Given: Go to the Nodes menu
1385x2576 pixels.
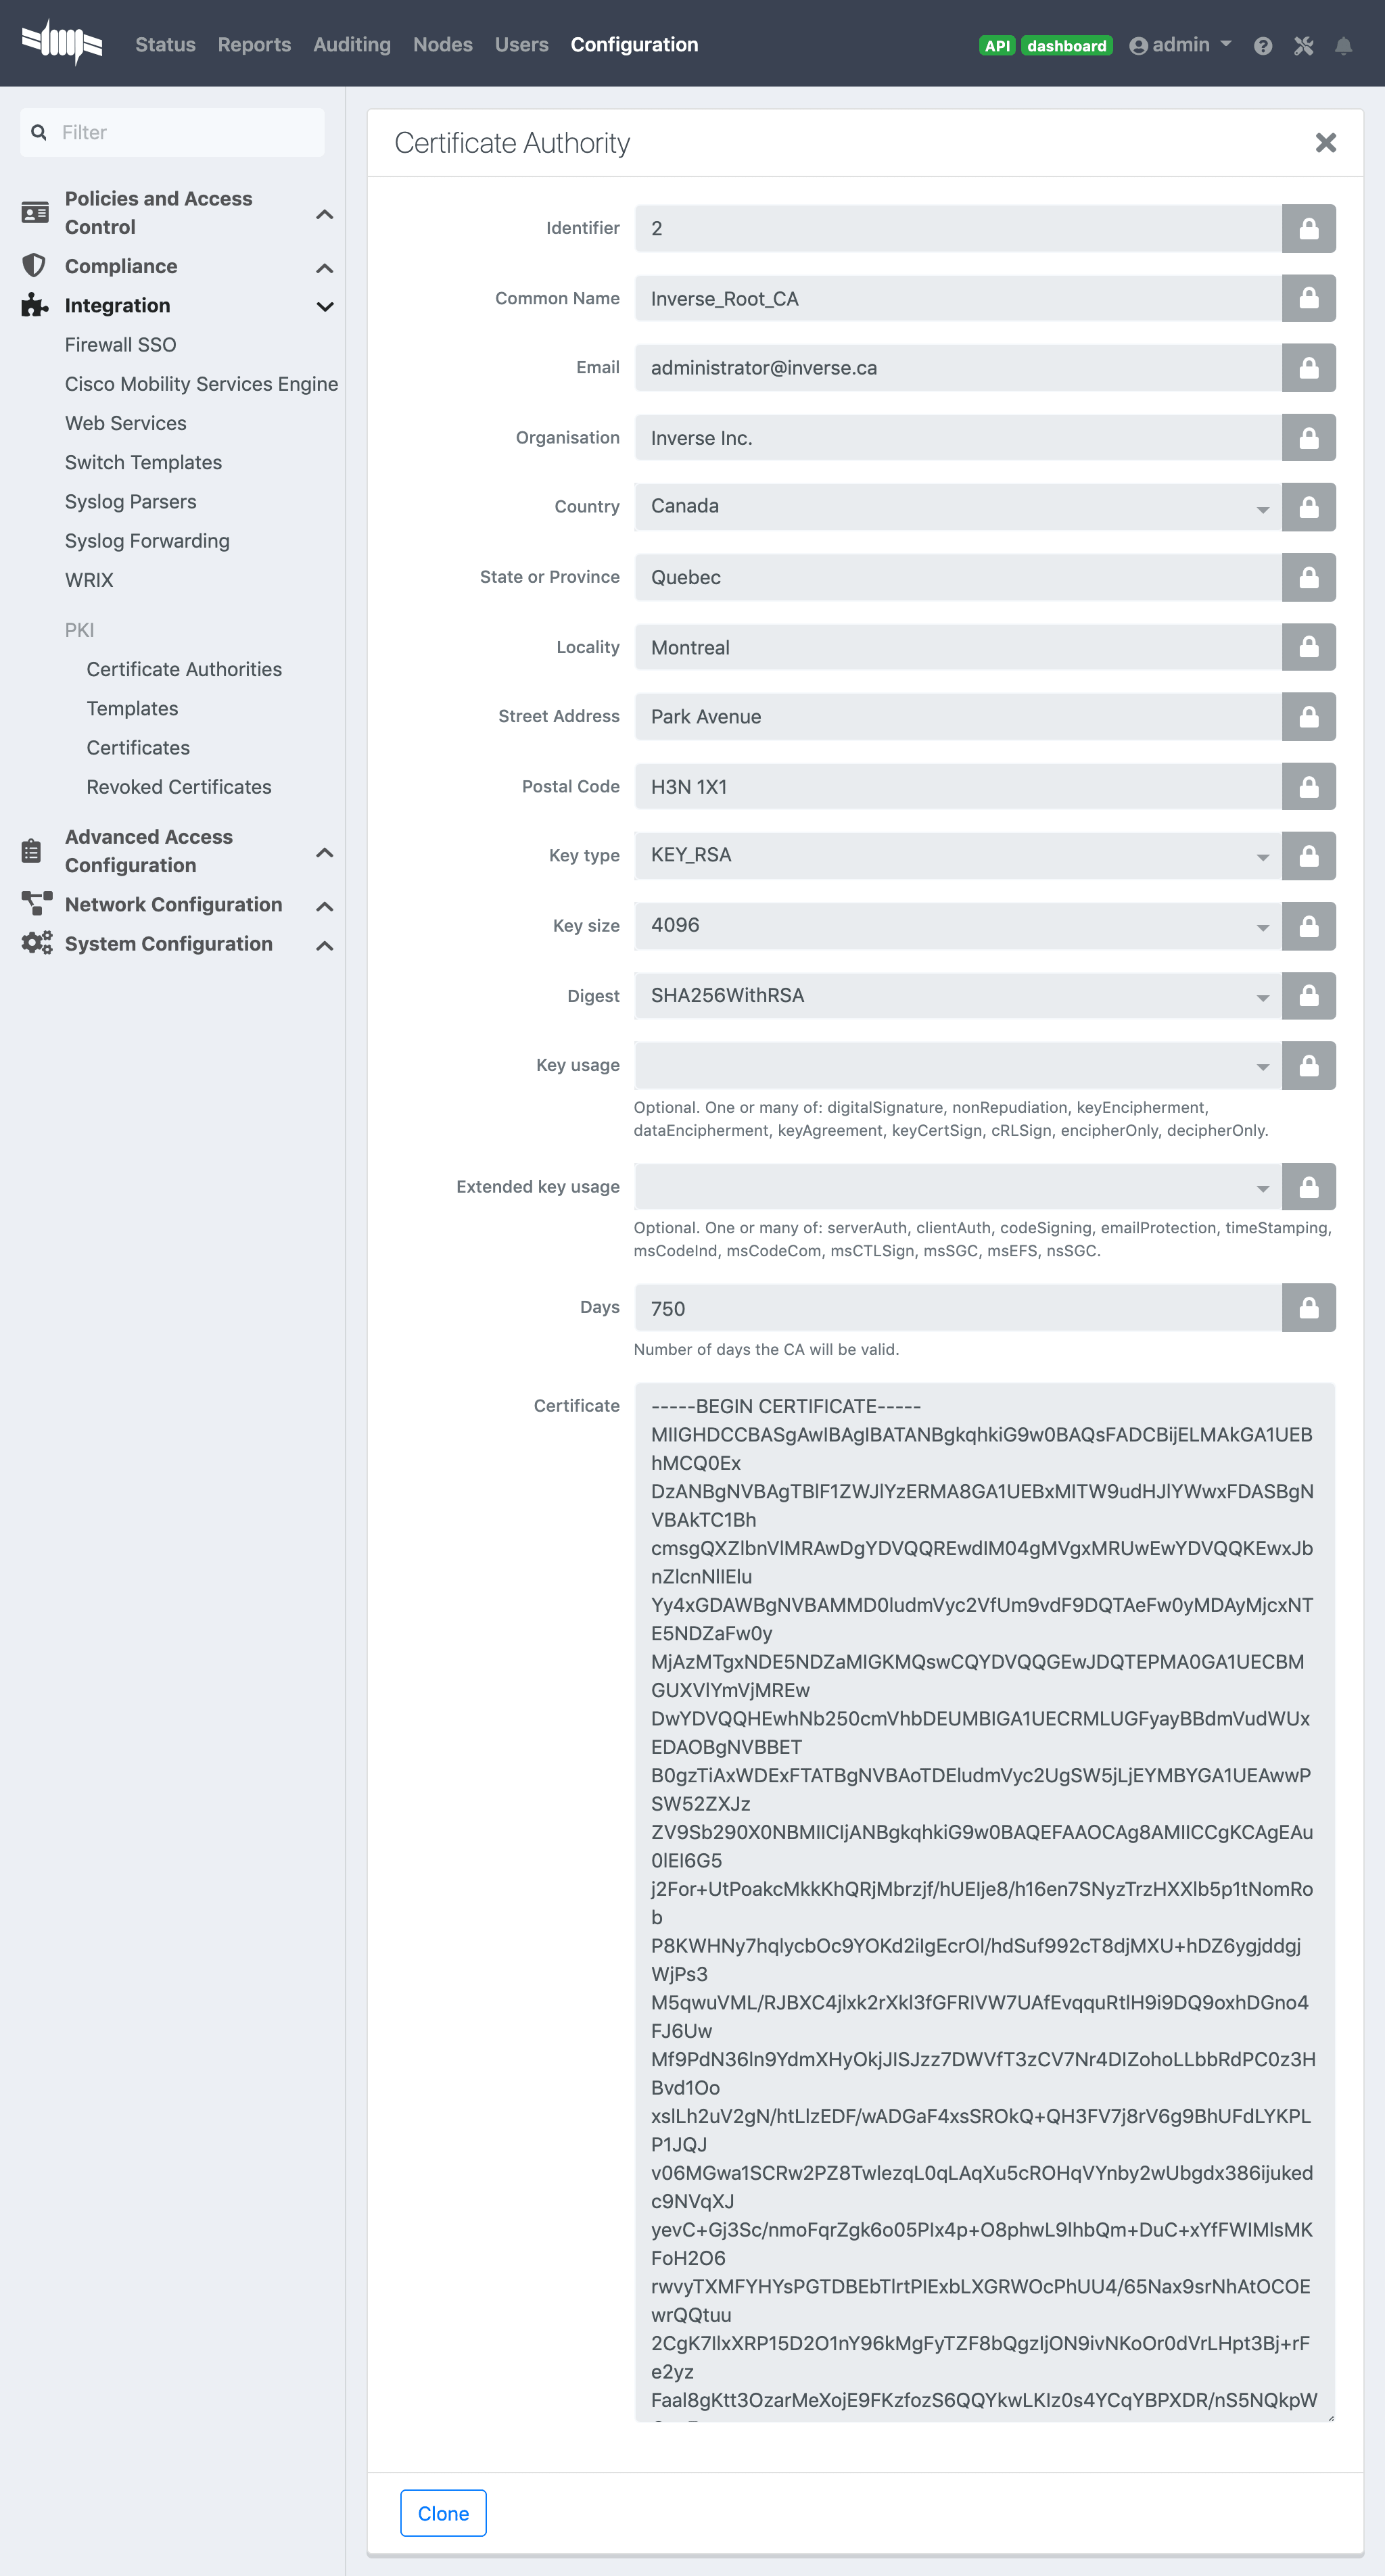Looking at the screenshot, I should 442,45.
